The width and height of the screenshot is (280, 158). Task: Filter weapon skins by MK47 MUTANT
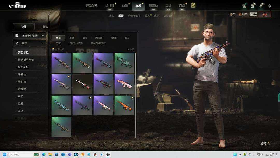point(98,43)
